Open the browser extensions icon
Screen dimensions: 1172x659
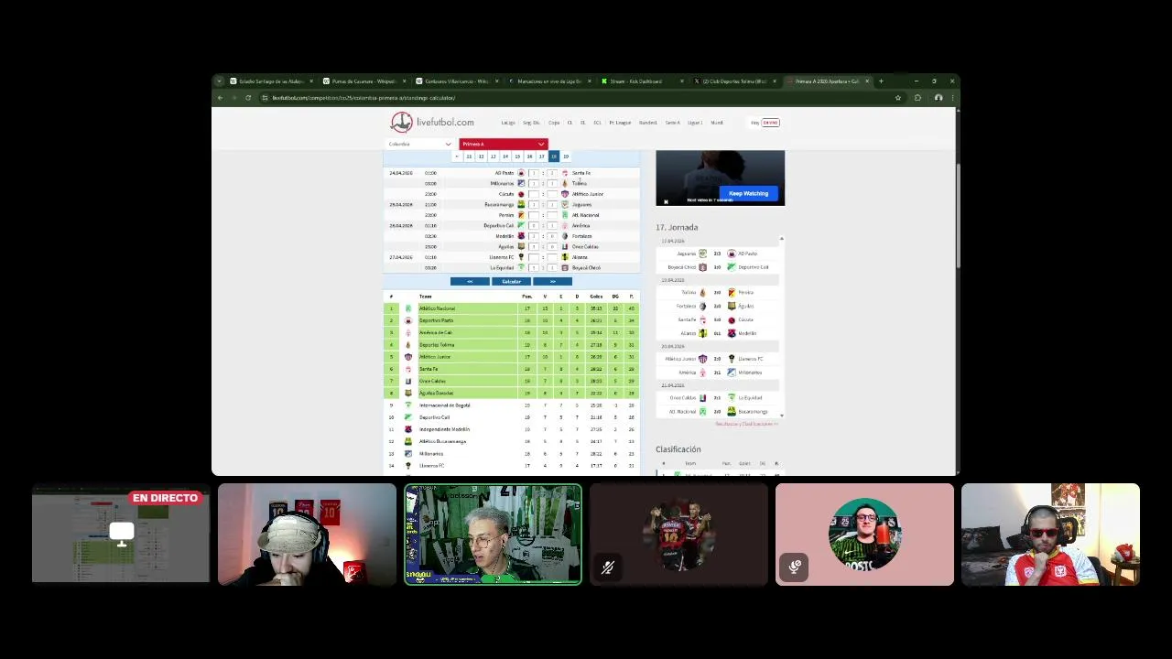point(917,98)
